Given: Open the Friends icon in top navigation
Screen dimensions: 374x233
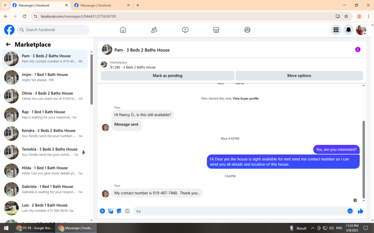Looking at the screenshot, I should point(154,30).
